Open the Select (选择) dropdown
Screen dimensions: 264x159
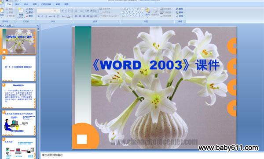pyautogui.click(x=180, y=16)
